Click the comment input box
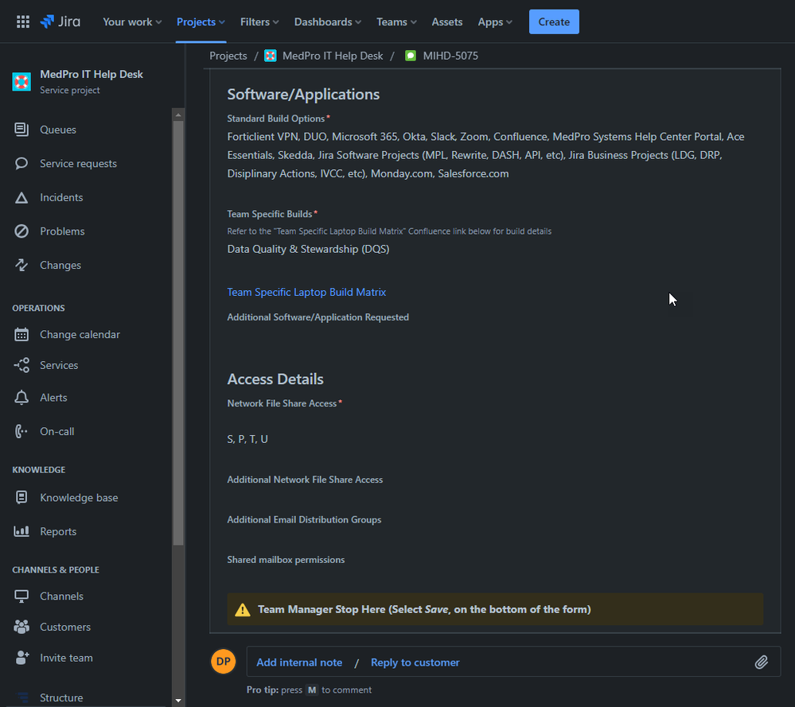This screenshot has width=795, height=707. tap(513, 662)
